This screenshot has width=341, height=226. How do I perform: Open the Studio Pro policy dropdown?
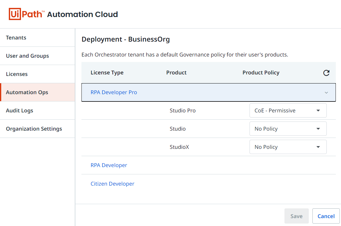[288, 110]
